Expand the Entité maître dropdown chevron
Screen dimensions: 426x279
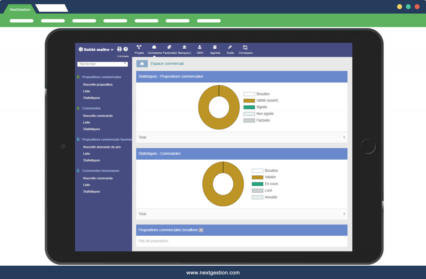pyautogui.click(x=112, y=50)
